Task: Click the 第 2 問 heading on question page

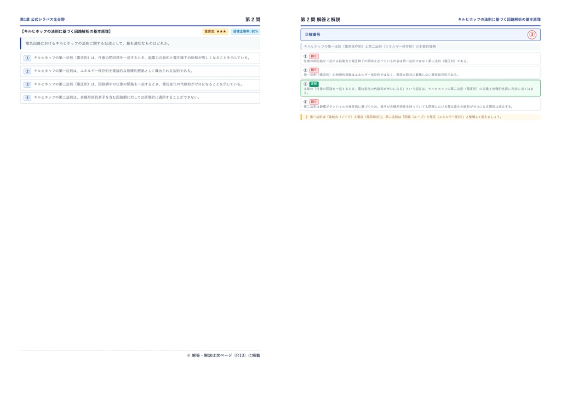Action: click(253, 19)
